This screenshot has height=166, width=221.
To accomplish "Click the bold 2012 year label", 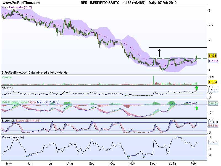I will 172,164.
